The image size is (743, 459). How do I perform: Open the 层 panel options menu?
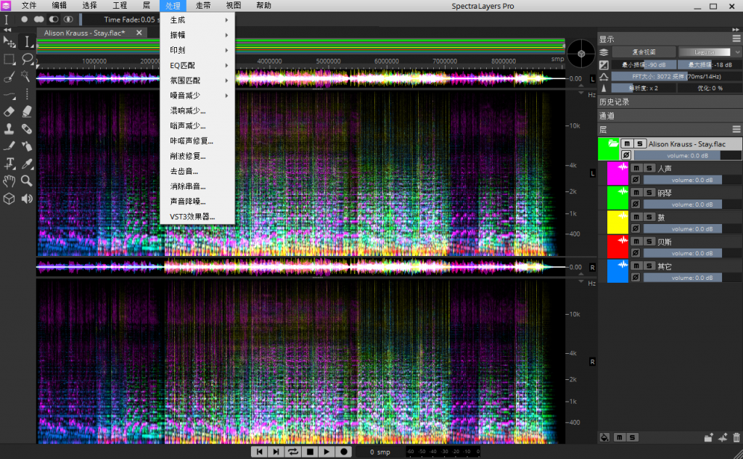(736, 129)
